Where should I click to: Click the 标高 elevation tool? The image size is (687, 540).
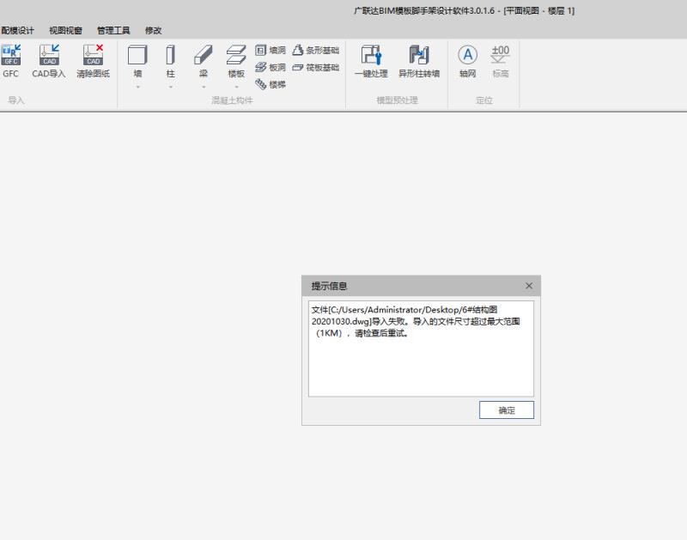point(501,61)
